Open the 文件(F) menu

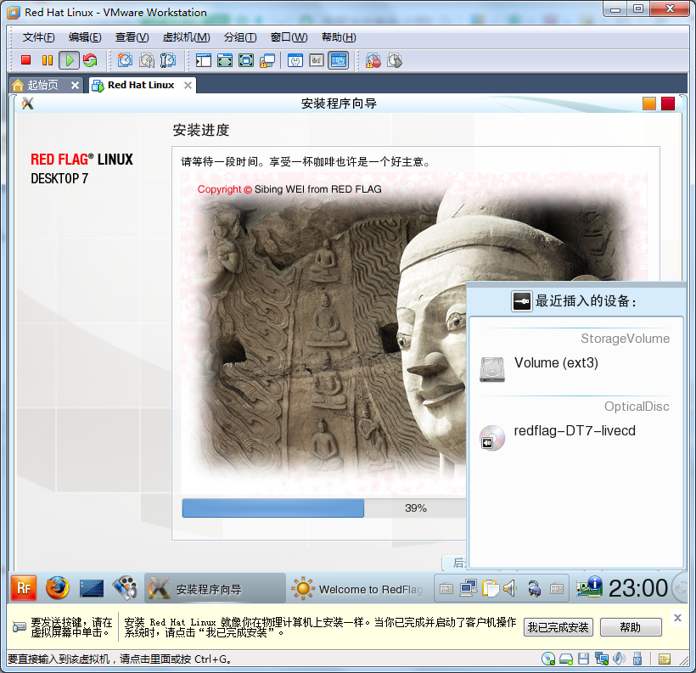click(38, 37)
